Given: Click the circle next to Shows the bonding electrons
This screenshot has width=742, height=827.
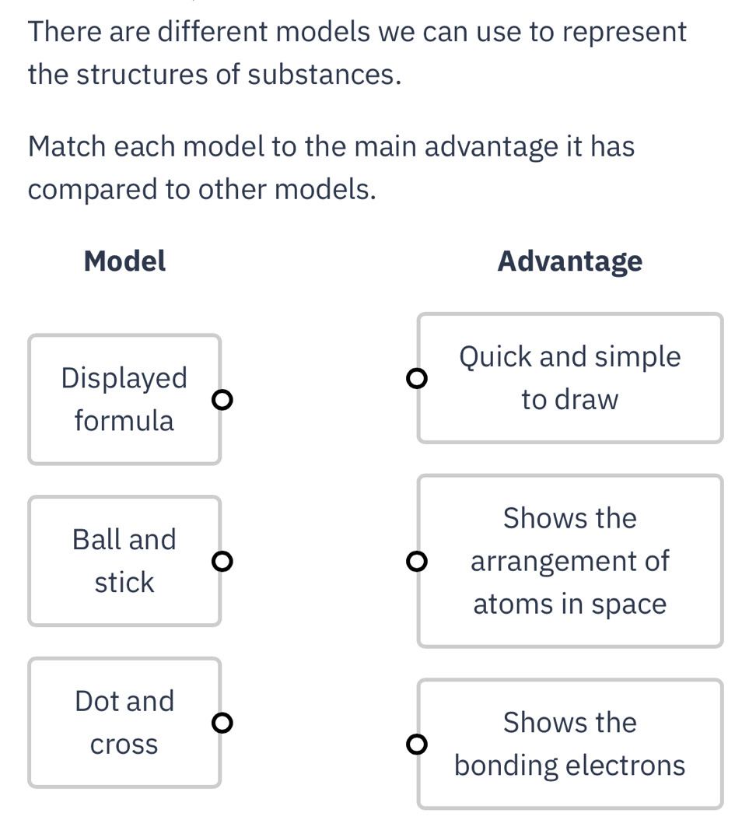Looking at the screenshot, I should pos(417,744).
